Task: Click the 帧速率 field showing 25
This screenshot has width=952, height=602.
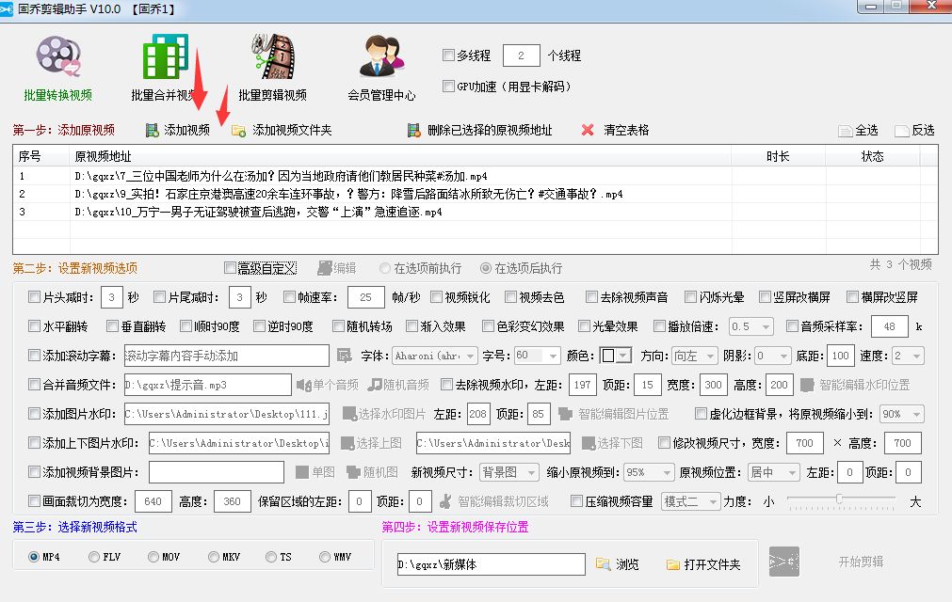Action: [365, 297]
